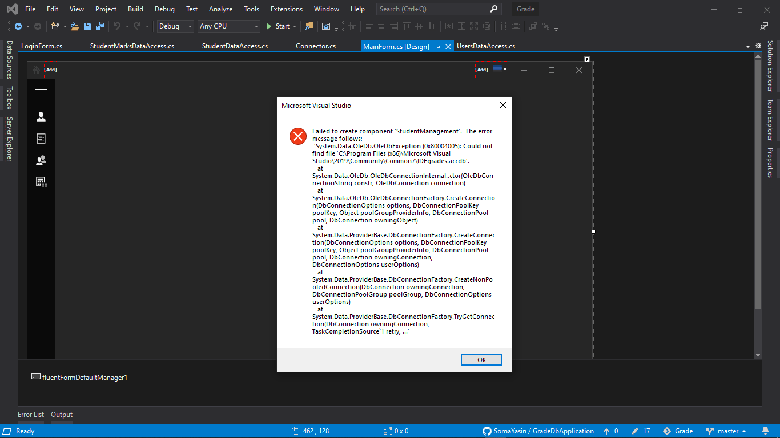This screenshot has height=438, width=780.
Task: Click the notifications bell in status bar
Action: [765, 431]
